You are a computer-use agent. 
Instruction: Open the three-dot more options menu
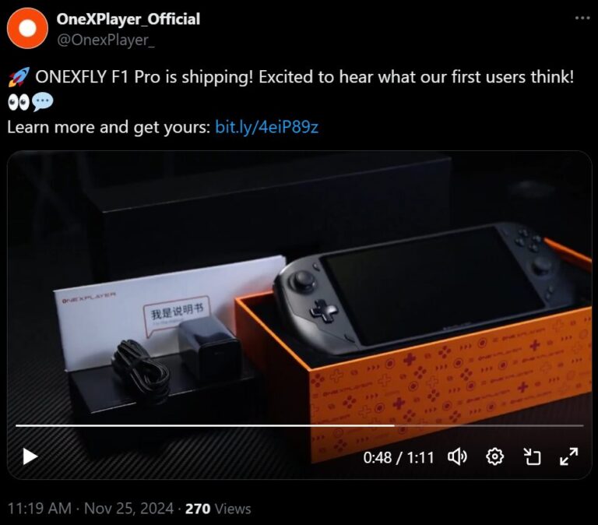click(x=582, y=18)
